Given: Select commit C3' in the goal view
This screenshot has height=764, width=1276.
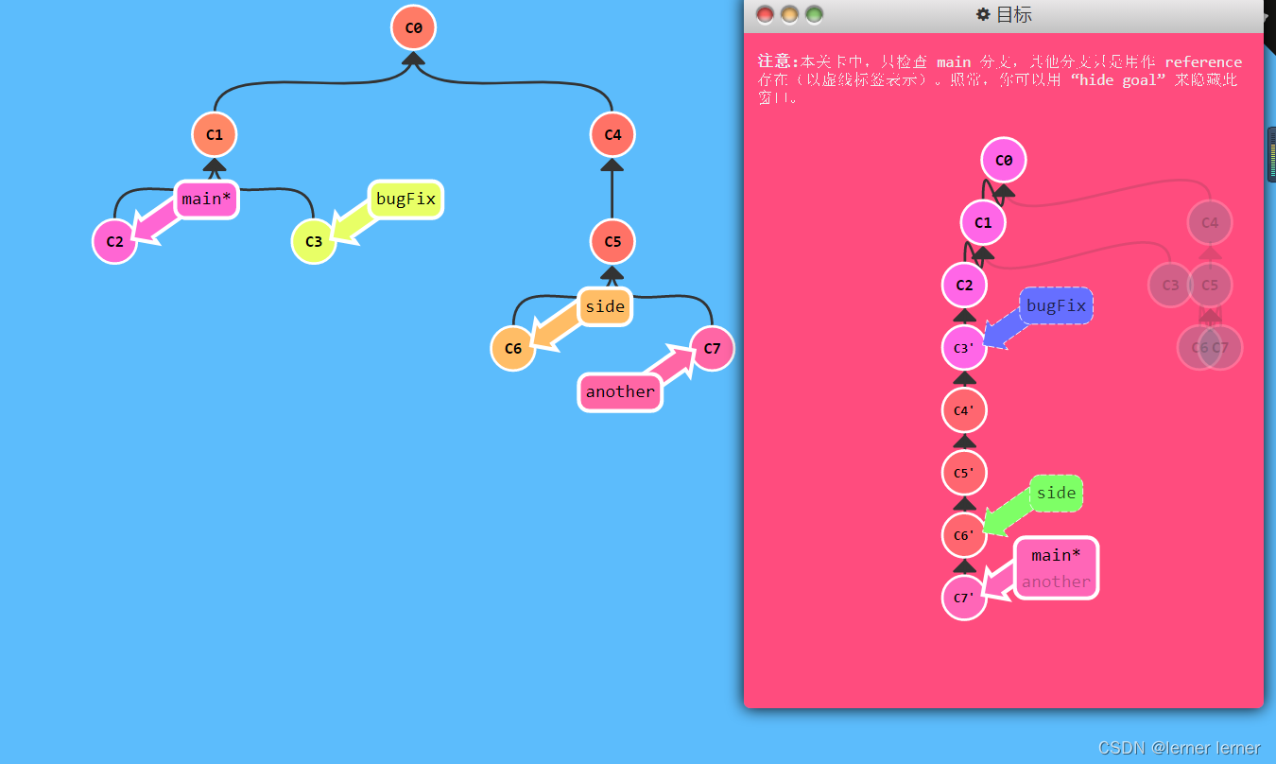Looking at the screenshot, I should pos(963,348).
